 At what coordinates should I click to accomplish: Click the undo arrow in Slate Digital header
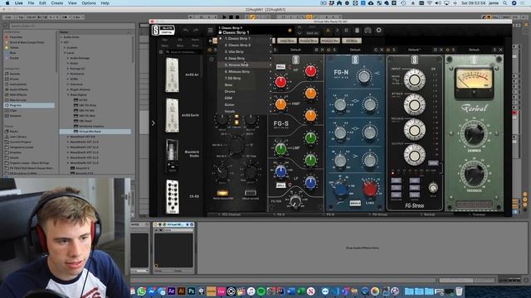[186, 31]
